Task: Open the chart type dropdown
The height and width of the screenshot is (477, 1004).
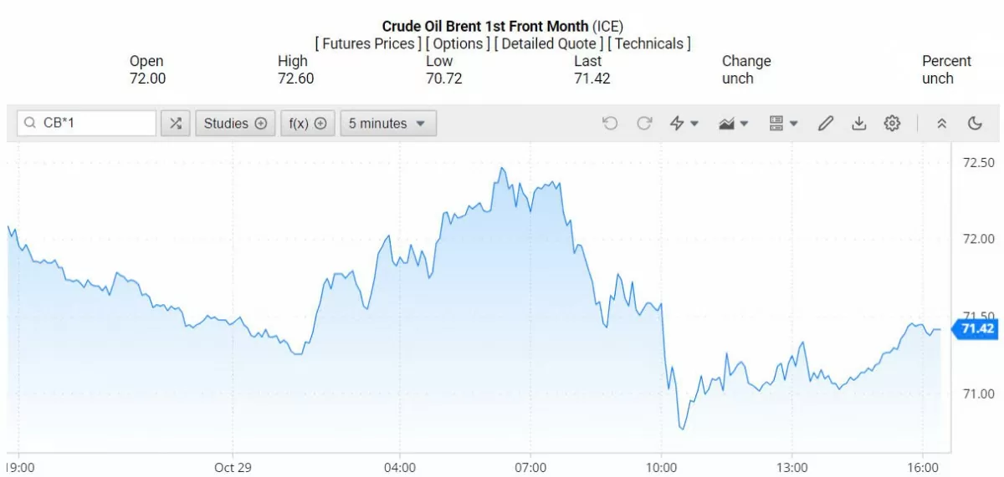Action: click(733, 124)
